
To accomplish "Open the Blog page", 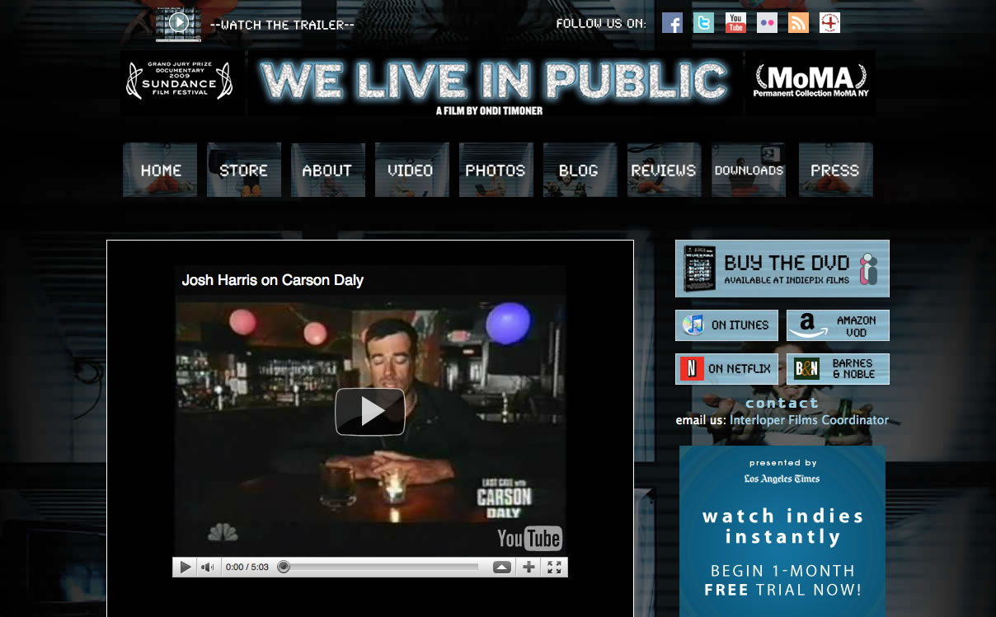I will point(580,170).
